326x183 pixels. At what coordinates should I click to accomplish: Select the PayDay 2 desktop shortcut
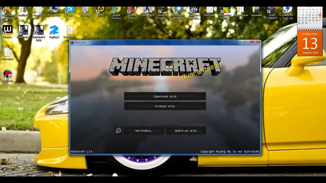[x=54, y=32]
